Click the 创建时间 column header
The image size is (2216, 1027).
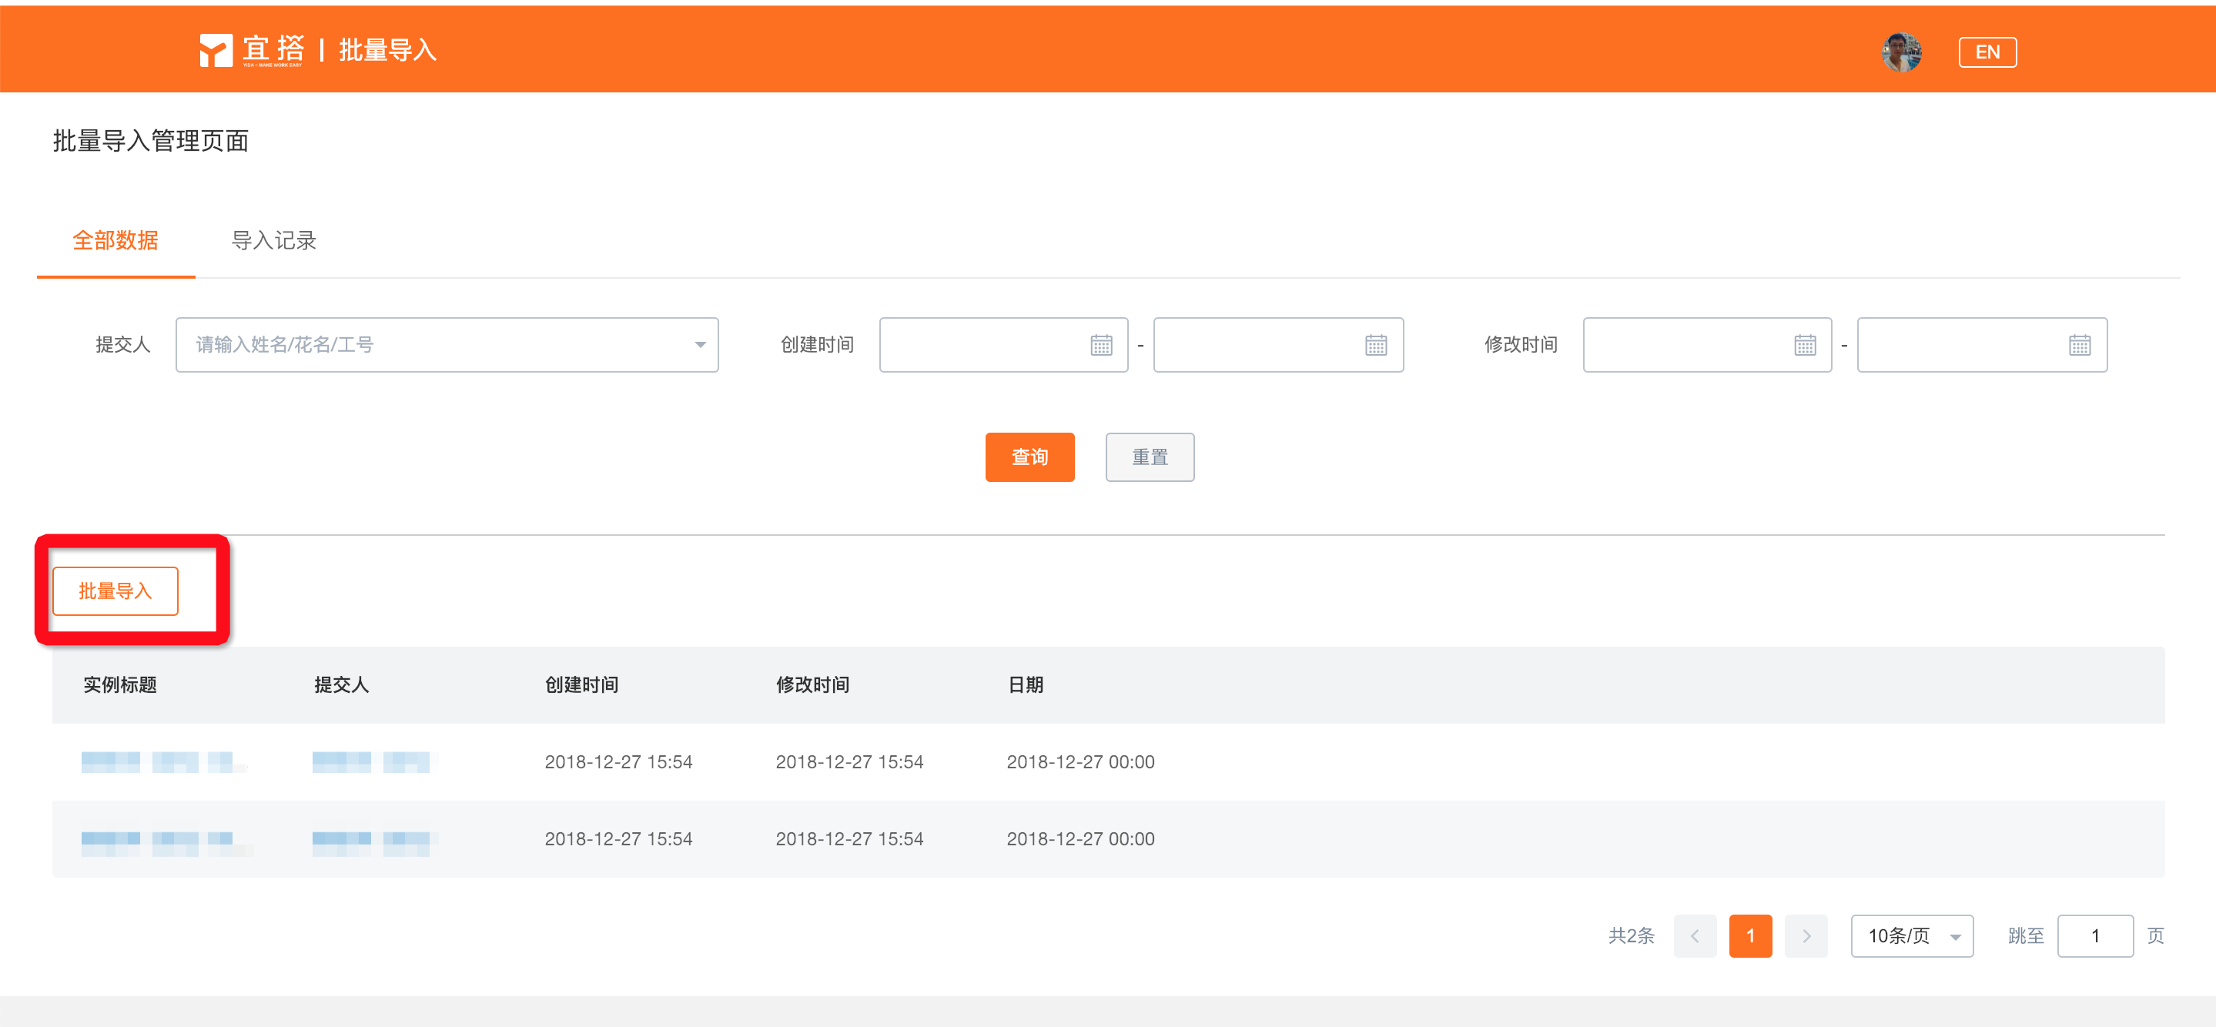click(x=581, y=684)
